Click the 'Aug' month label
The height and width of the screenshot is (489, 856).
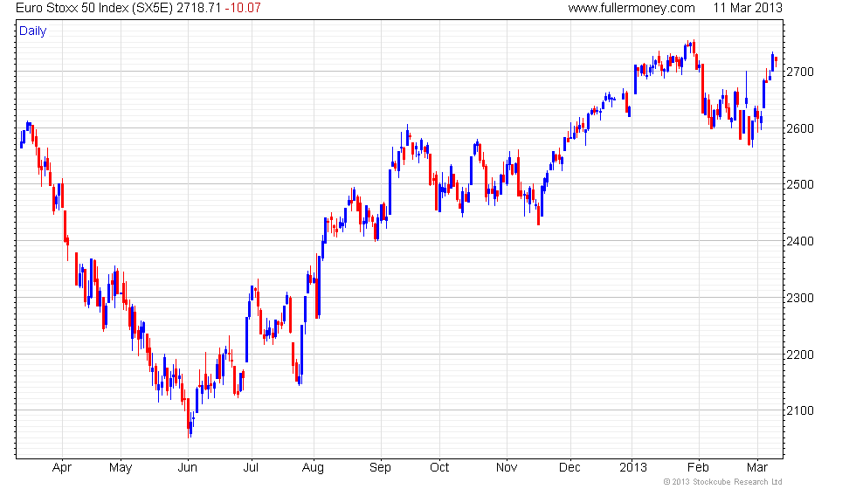[313, 468]
